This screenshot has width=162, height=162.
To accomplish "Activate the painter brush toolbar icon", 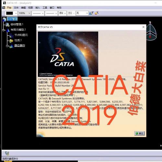I will 91,13.
